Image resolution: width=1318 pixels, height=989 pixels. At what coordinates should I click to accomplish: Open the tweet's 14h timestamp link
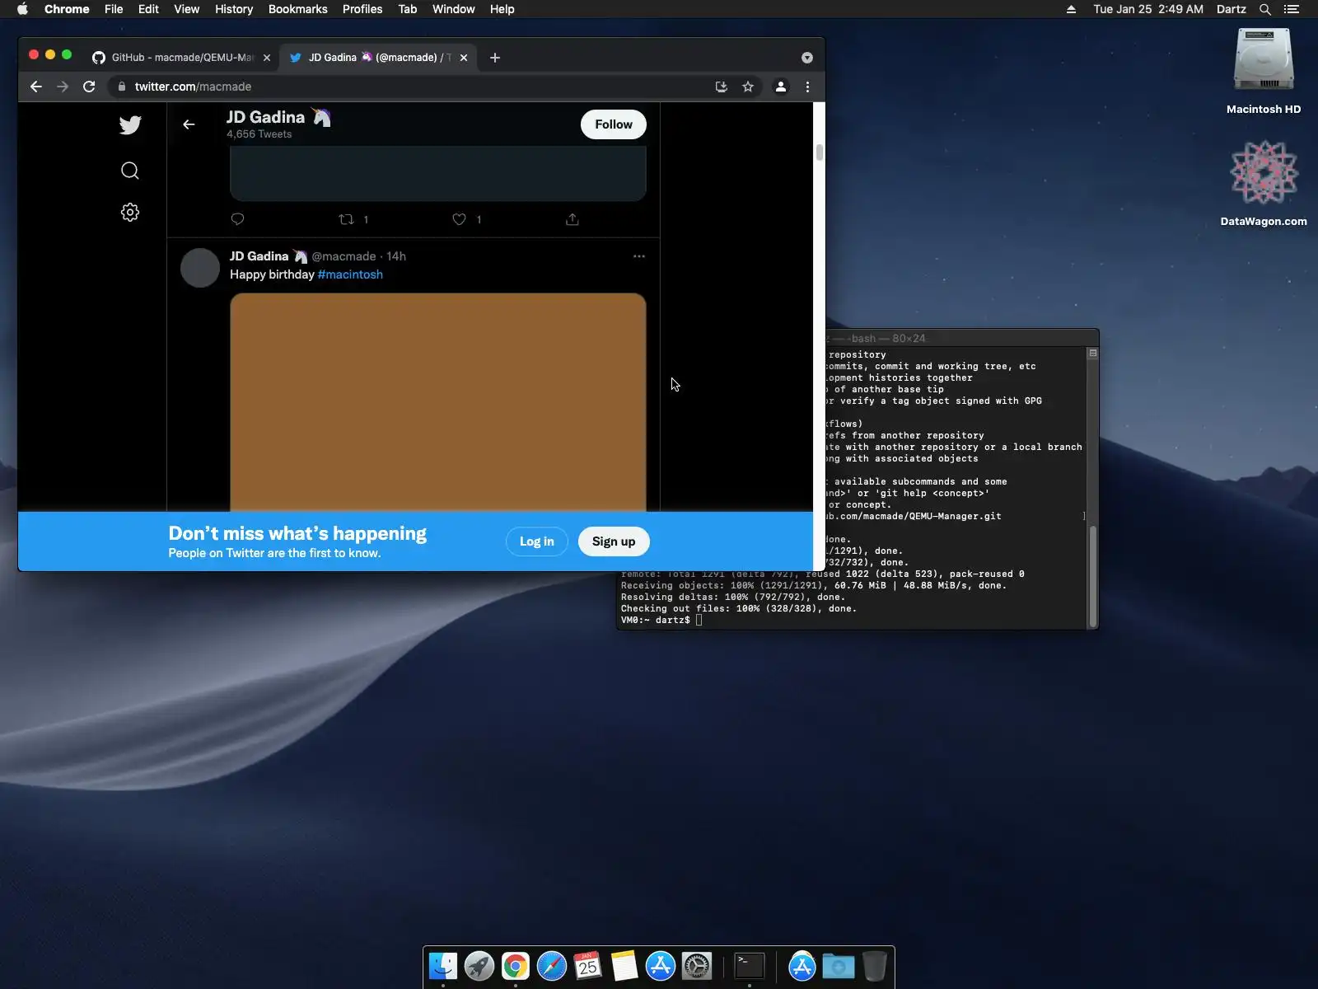(x=396, y=256)
